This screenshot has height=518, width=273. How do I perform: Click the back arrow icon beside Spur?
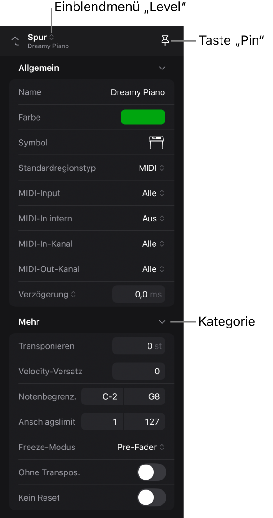coord(15,41)
